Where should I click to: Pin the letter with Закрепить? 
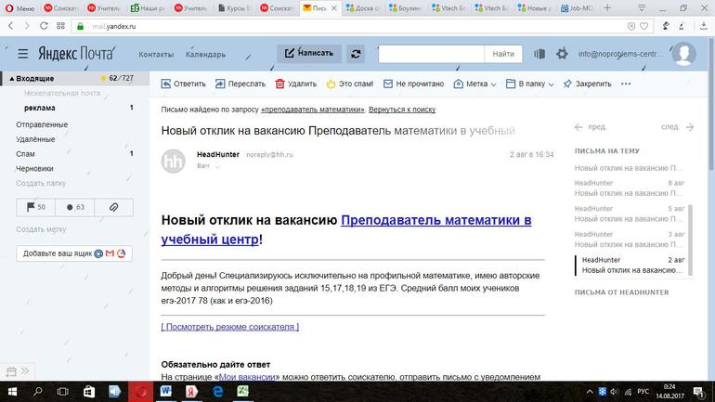click(587, 84)
